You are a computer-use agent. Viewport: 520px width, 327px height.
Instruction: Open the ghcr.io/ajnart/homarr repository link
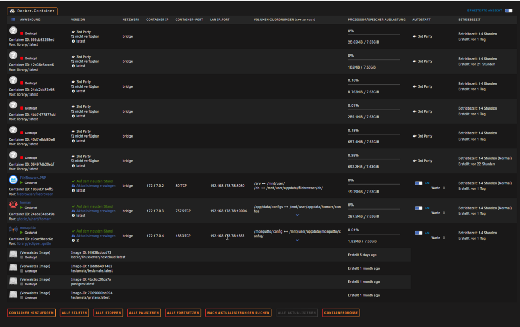[34, 219]
